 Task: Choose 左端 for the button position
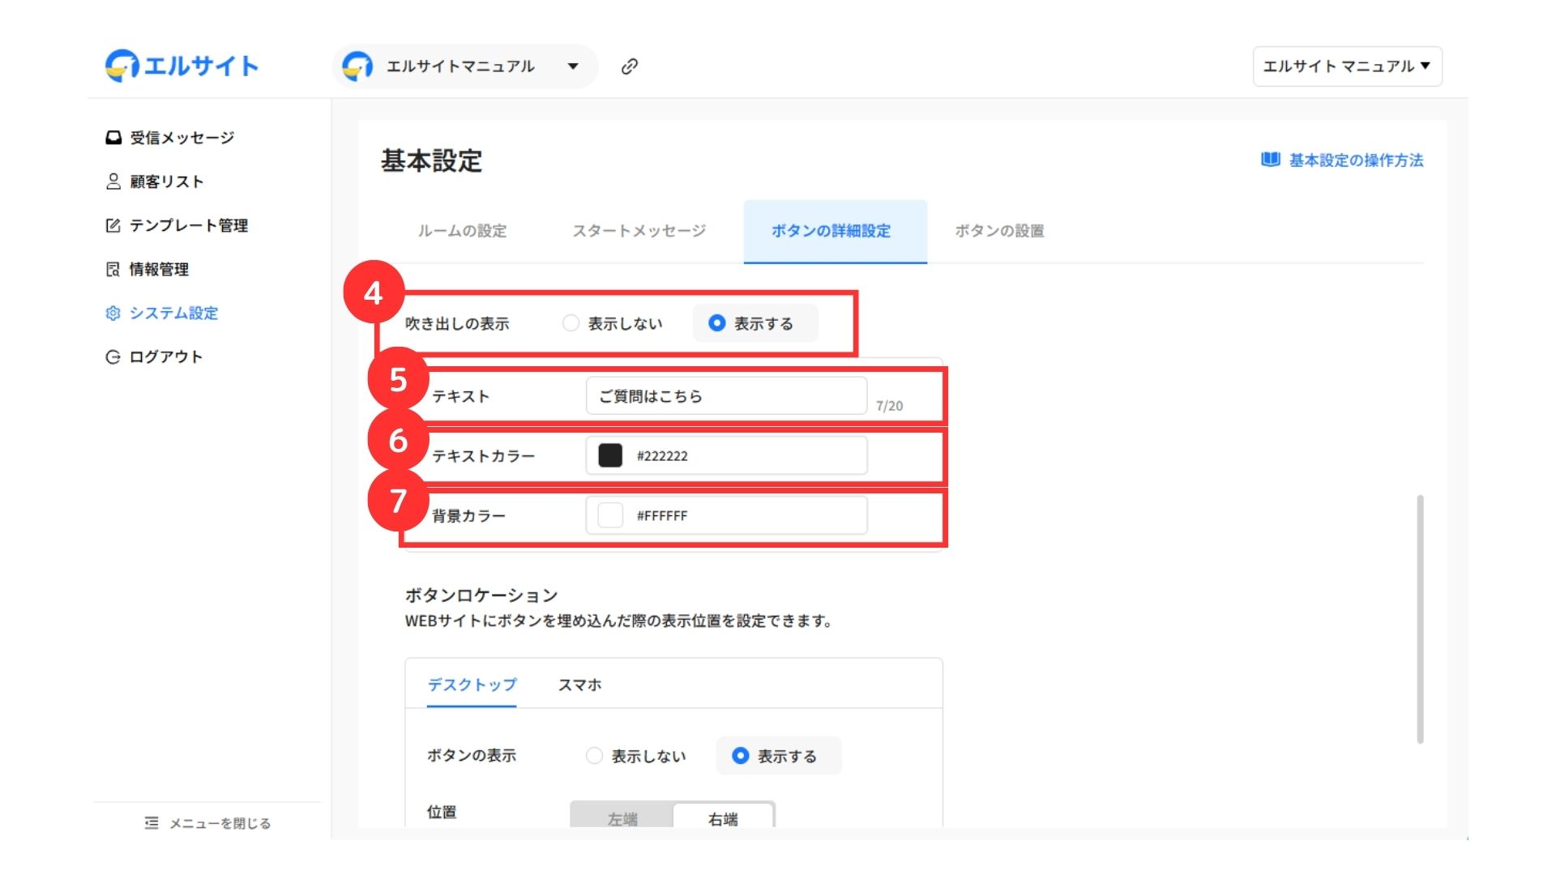coord(622,818)
